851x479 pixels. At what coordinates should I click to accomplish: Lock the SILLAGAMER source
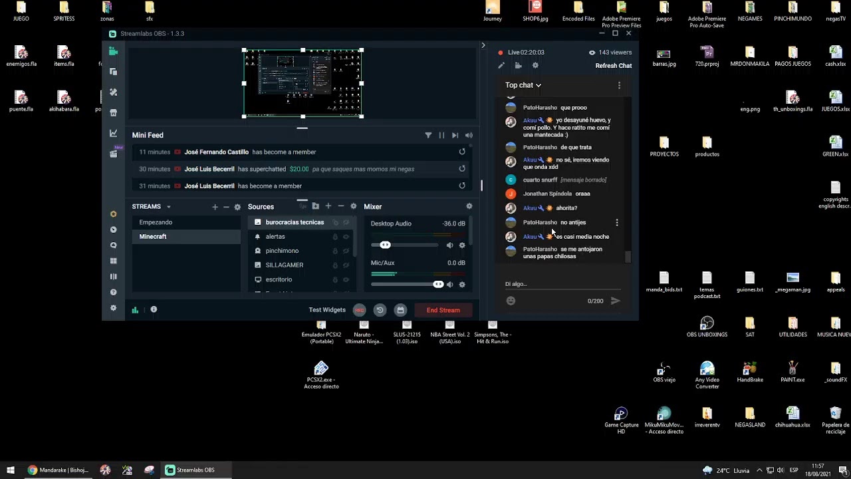click(335, 265)
